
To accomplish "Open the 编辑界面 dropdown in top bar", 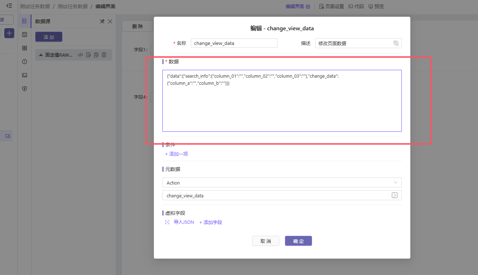I will coord(298,6).
